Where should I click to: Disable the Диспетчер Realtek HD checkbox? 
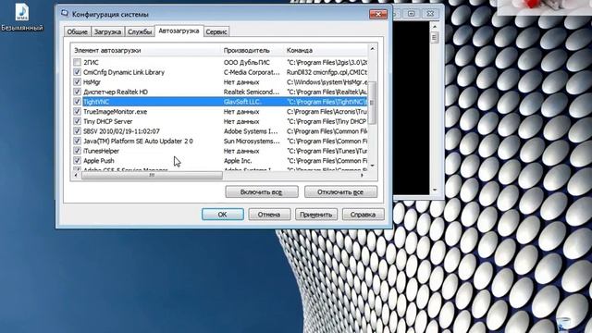click(77, 92)
